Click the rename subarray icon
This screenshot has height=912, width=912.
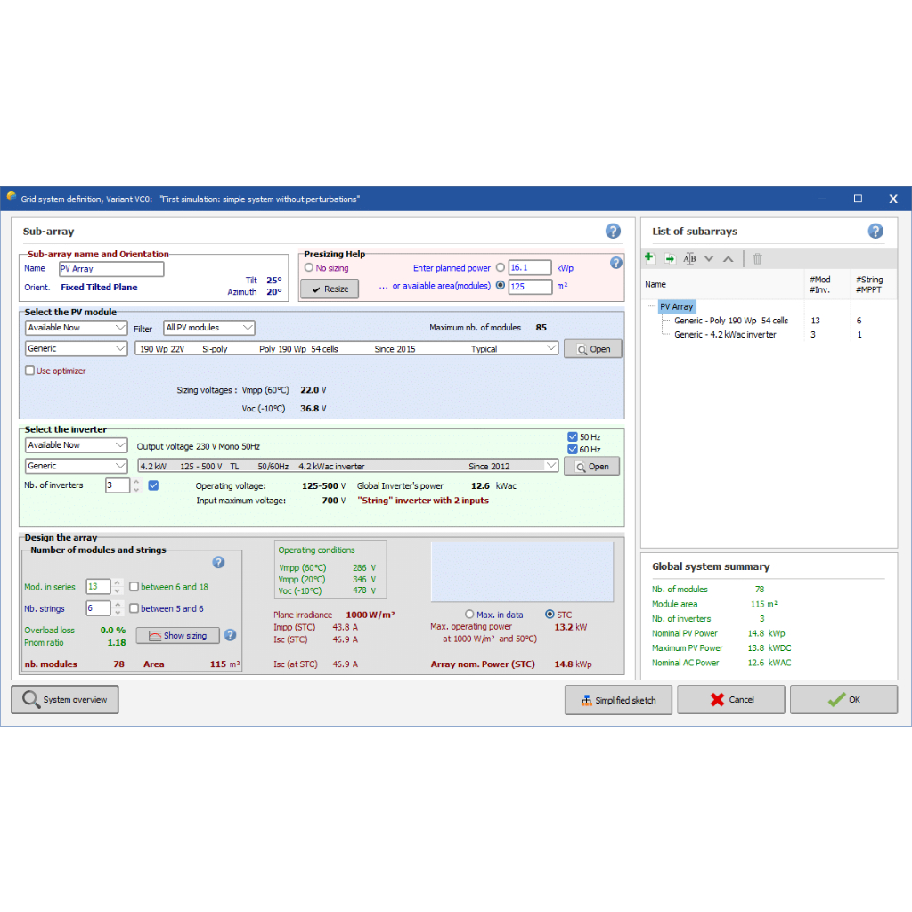tap(689, 258)
